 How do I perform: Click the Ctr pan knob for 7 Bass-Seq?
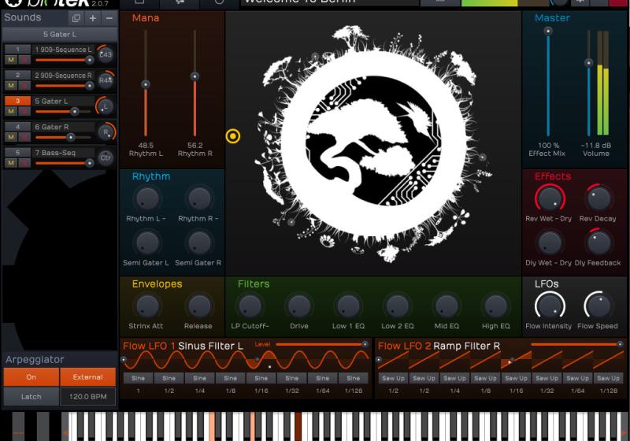pos(106,157)
